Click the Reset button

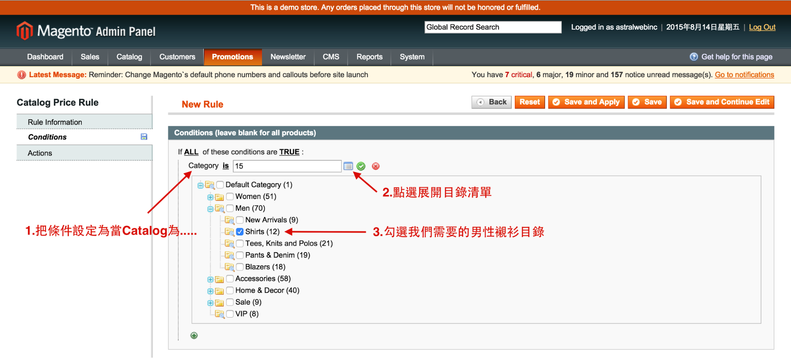point(530,102)
